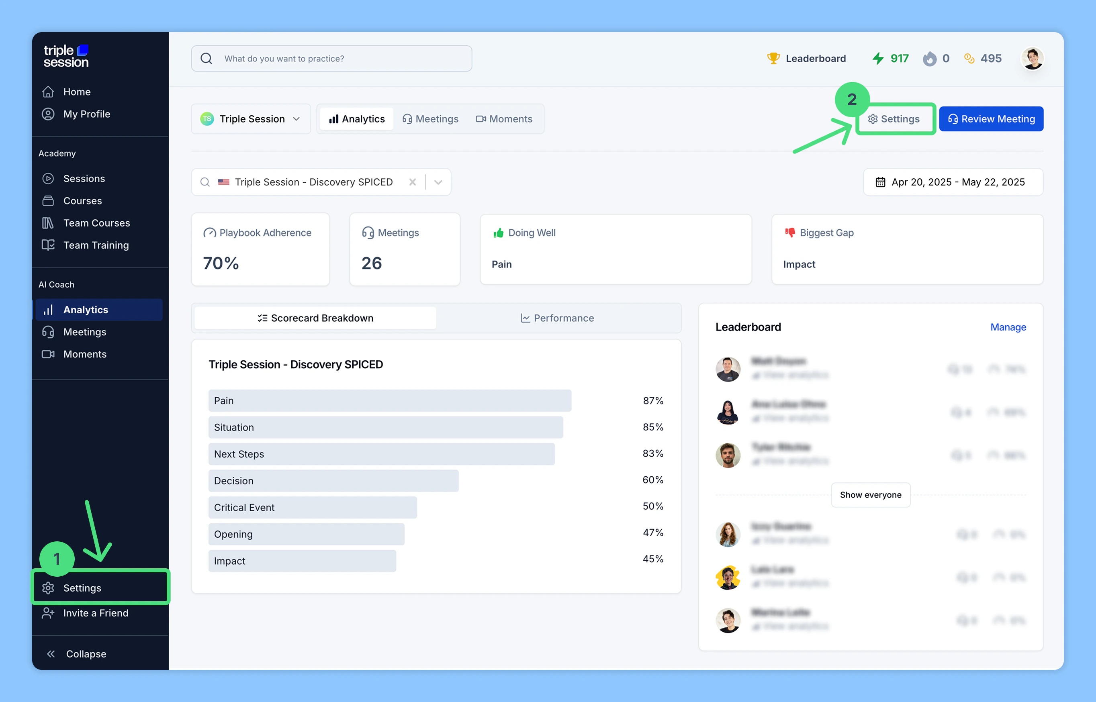Click the Show everyone button
1096x702 pixels.
870,495
